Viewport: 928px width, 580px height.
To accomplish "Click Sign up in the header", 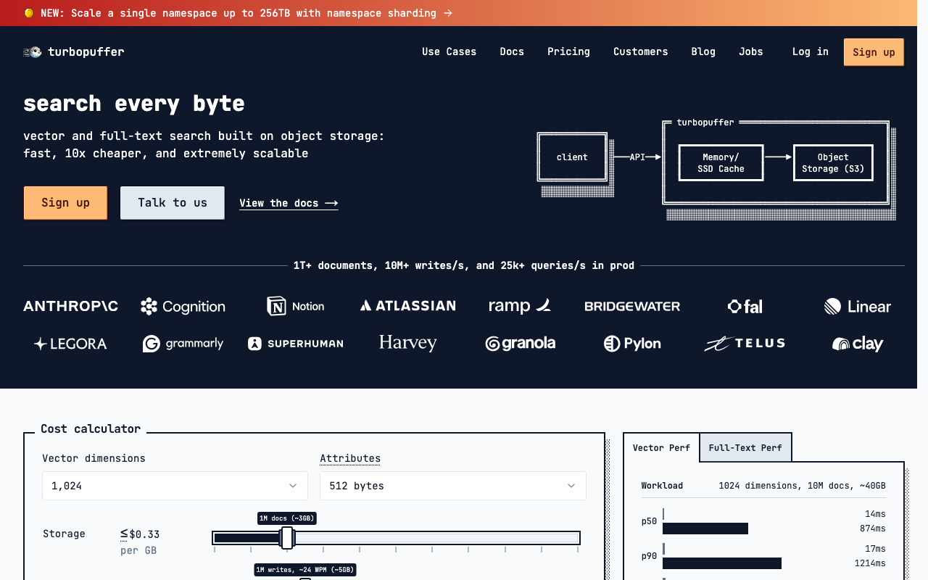I will tap(874, 52).
